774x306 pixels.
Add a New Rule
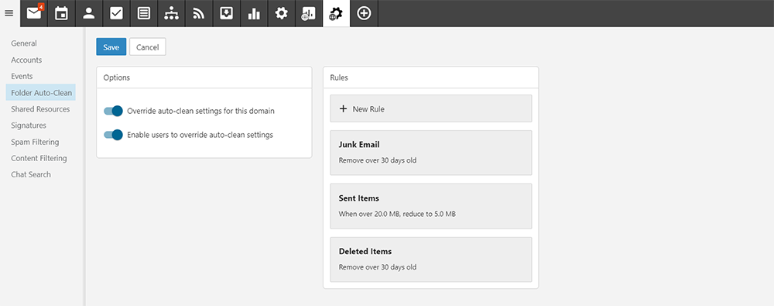click(x=431, y=108)
